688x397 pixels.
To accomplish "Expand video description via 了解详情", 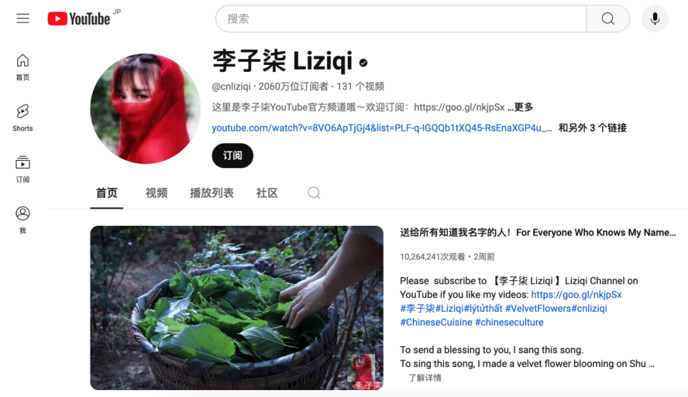I will tap(425, 378).
